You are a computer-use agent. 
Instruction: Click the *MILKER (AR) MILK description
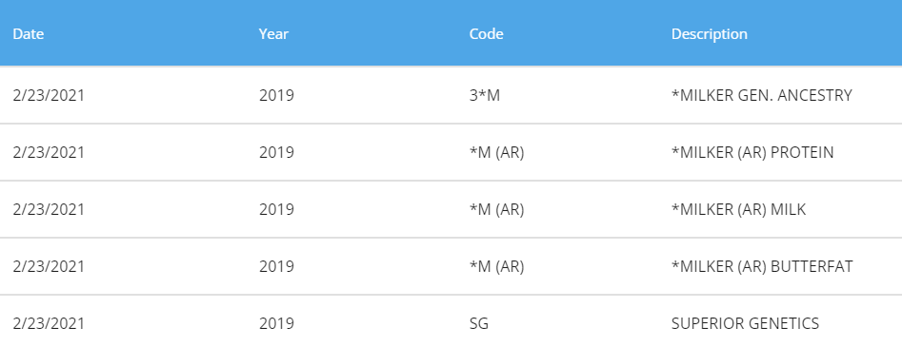point(738,210)
